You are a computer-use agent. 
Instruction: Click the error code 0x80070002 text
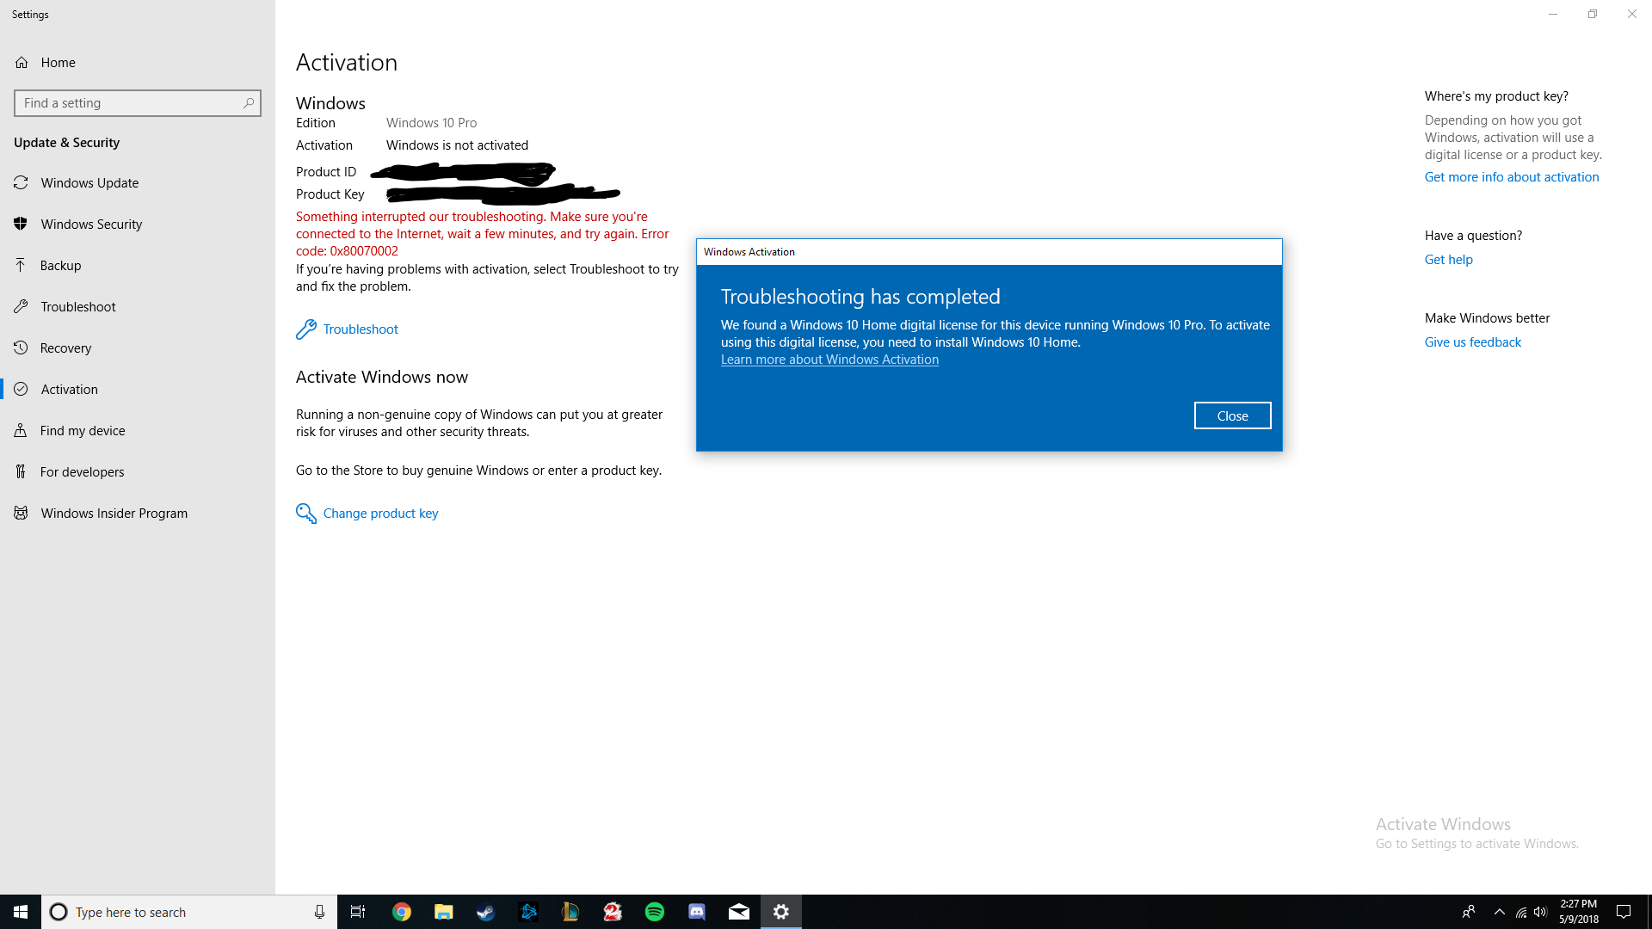coord(364,251)
